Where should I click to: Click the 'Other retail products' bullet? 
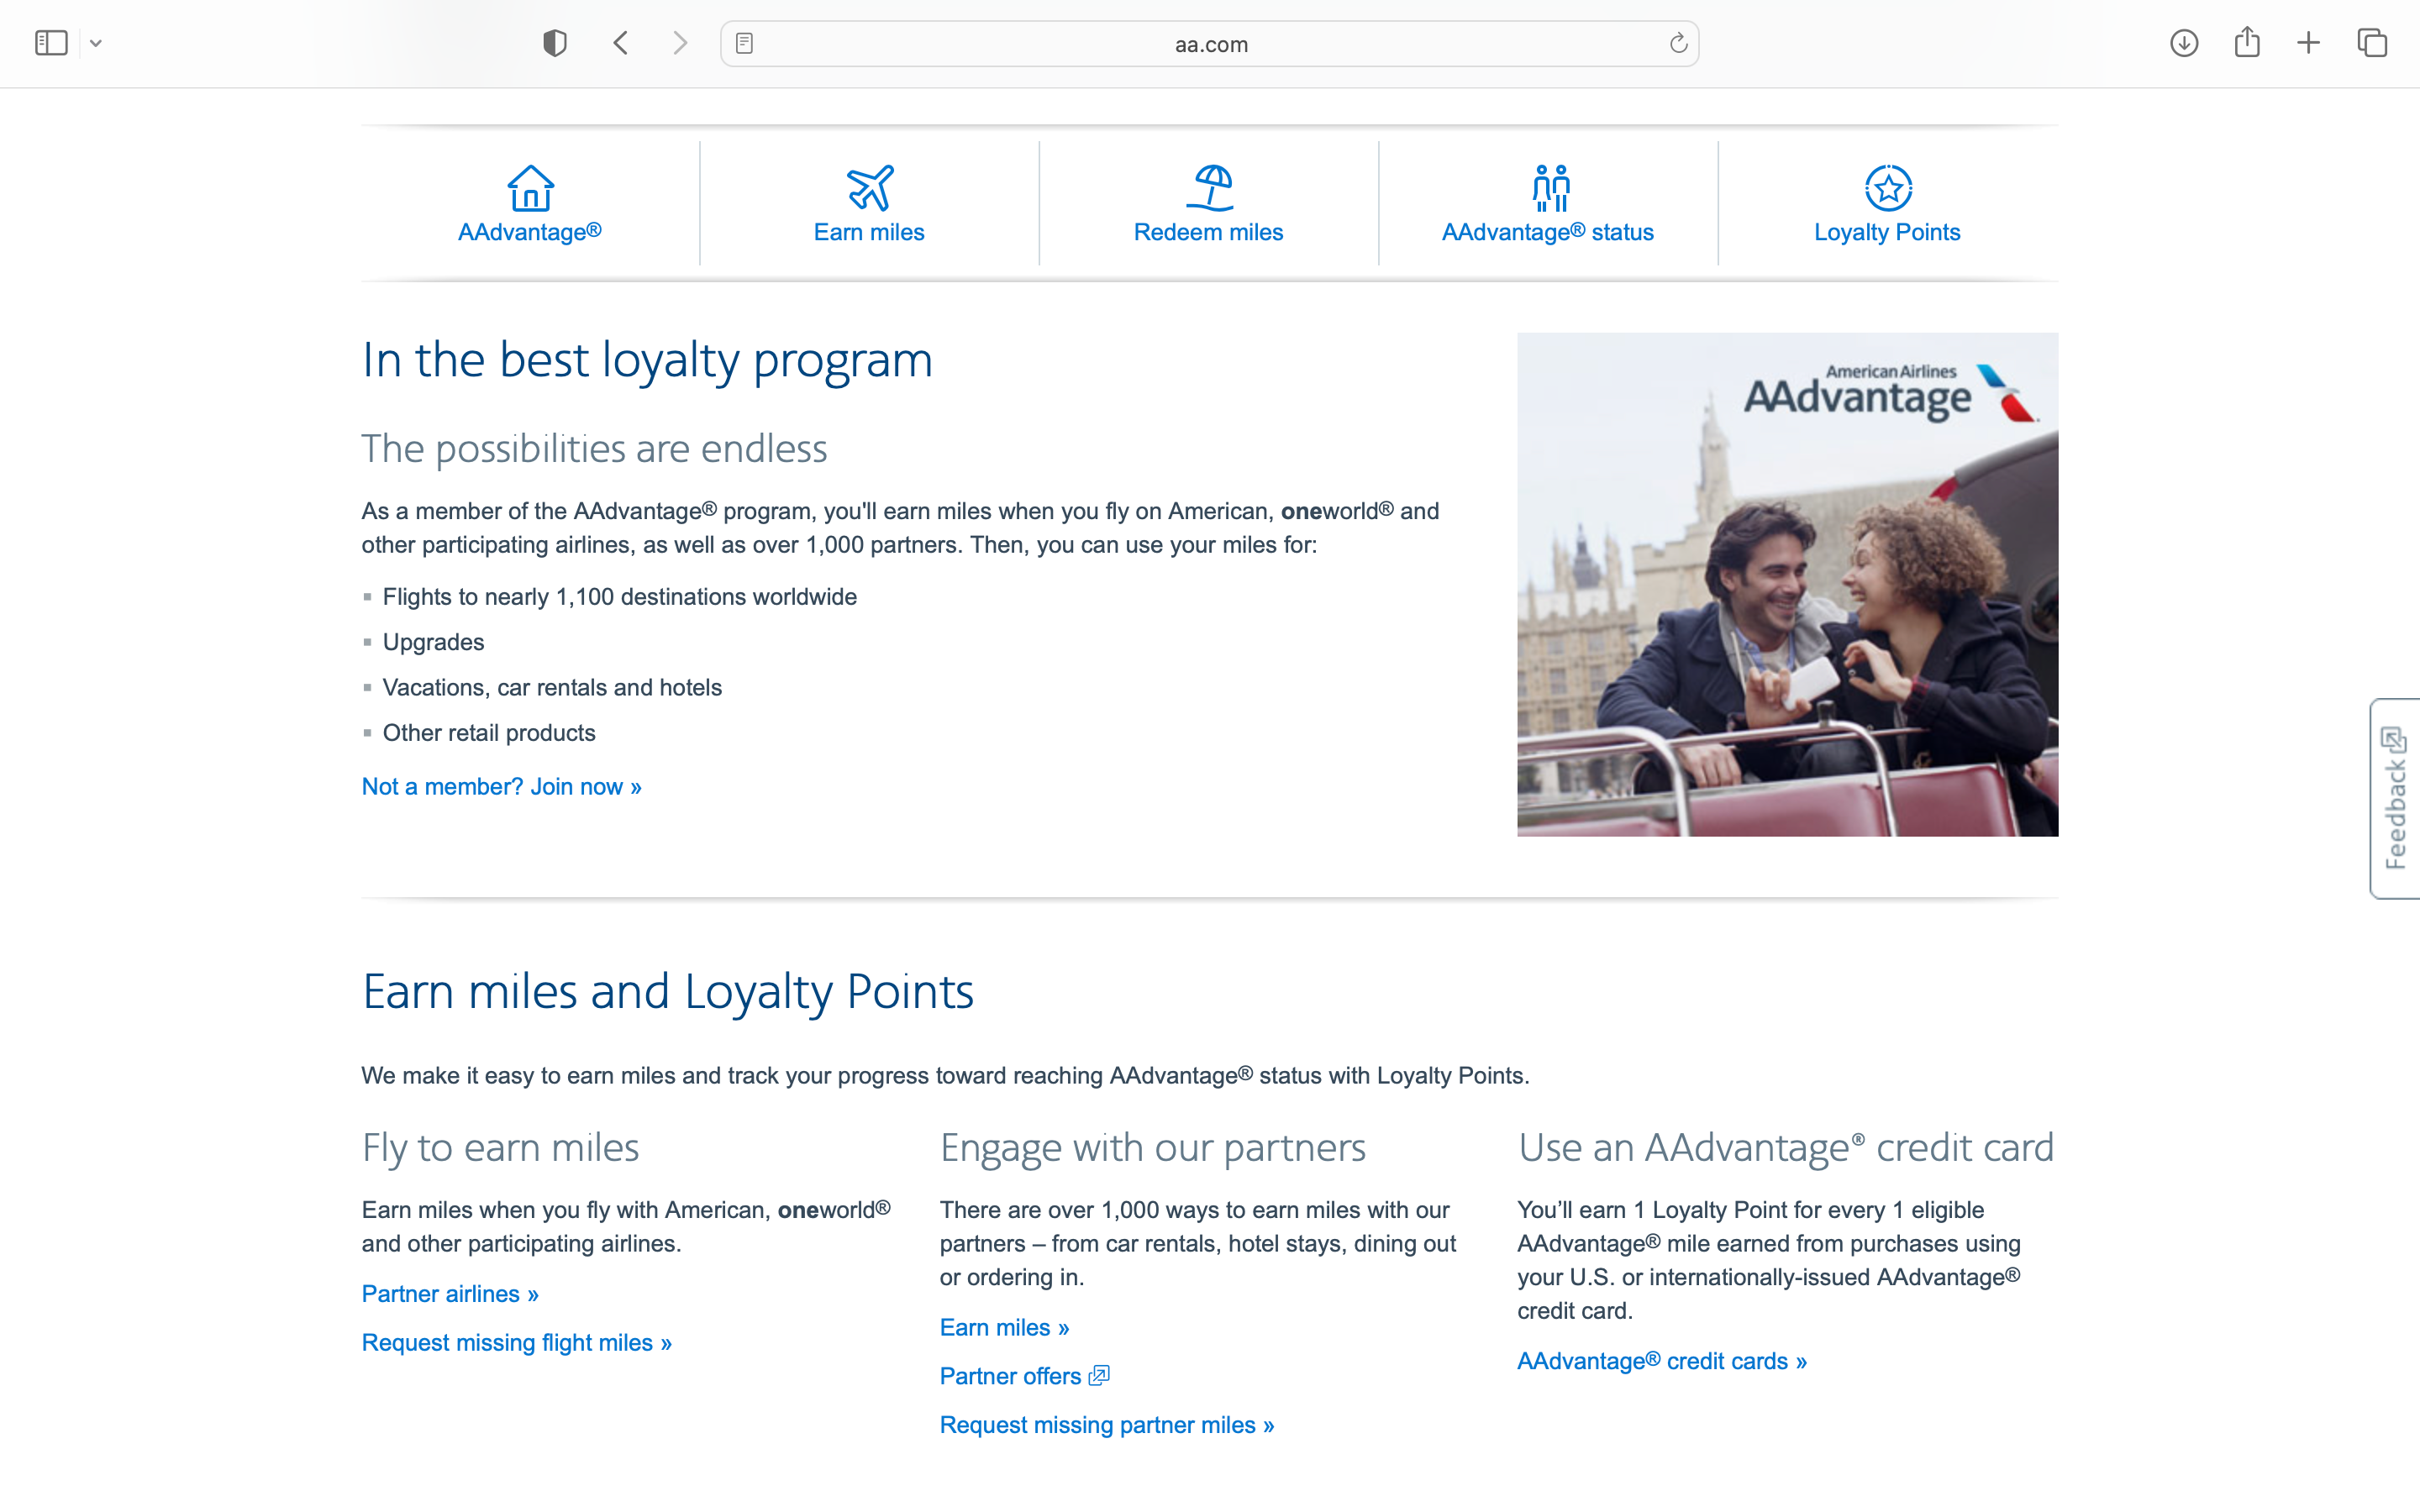tap(489, 733)
